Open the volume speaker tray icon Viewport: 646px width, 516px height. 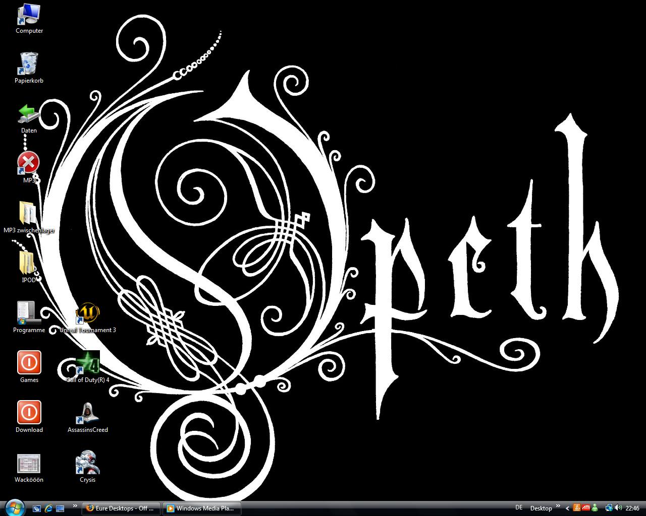point(618,508)
